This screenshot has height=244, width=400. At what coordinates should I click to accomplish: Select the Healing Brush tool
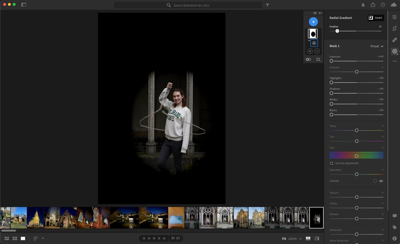394,40
